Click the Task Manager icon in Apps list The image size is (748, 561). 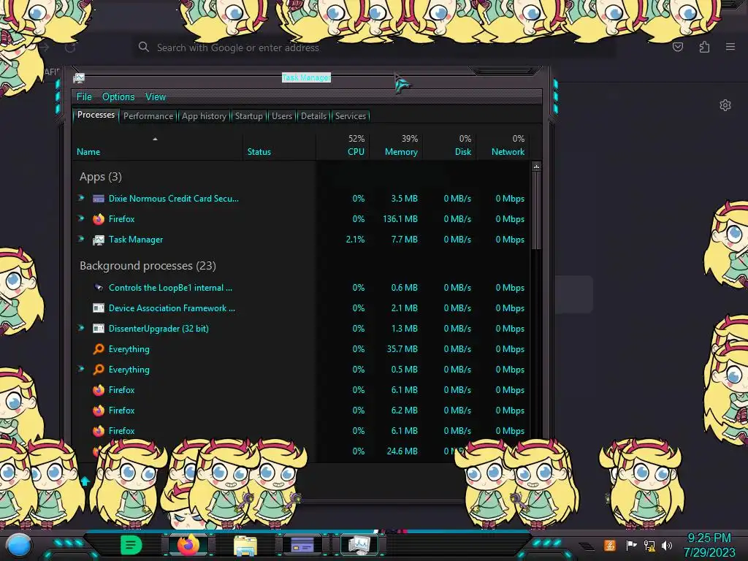(99, 240)
